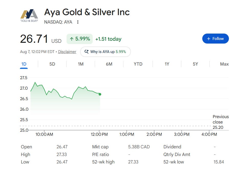Click the chart's morning peak near 27.3

(x=35, y=82)
